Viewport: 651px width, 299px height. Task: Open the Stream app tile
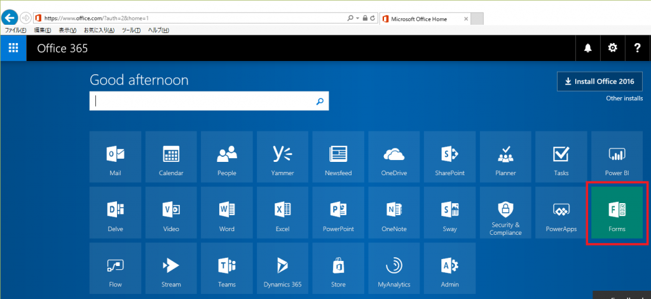coord(171,269)
